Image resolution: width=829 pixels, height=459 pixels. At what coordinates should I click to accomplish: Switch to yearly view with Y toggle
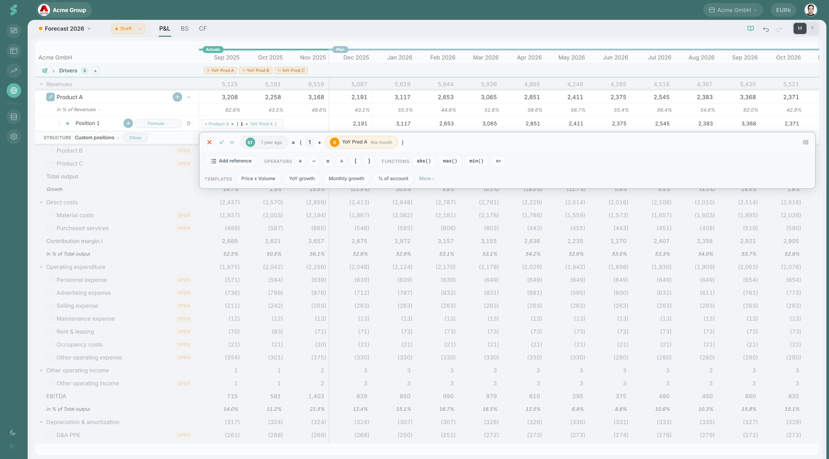coord(812,28)
